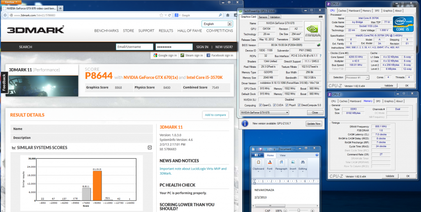Open BENCHMARKS menu on 3DMark site

(x=106, y=30)
